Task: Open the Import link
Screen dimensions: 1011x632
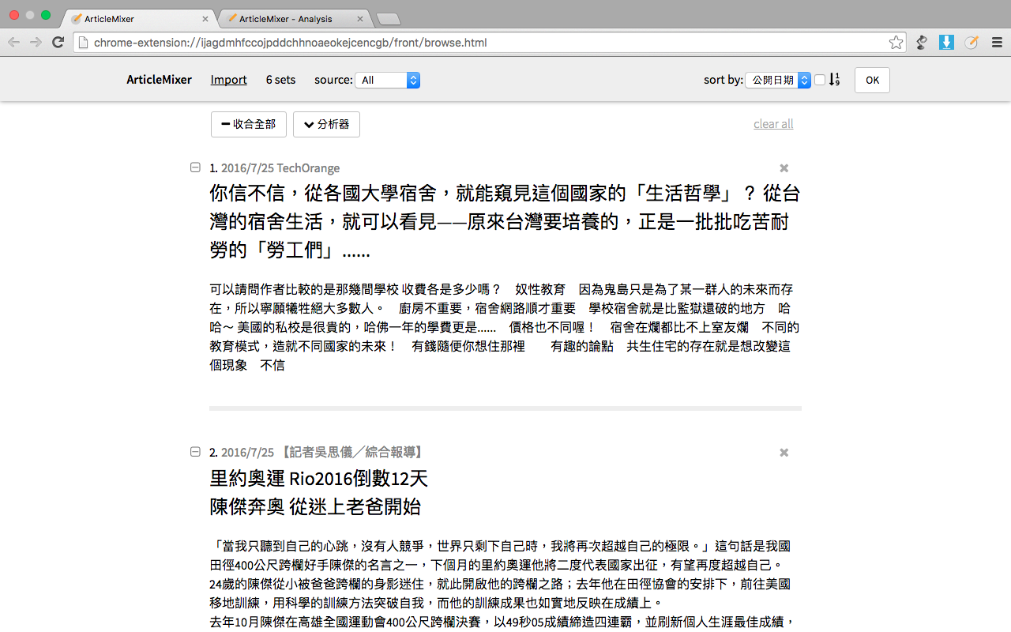Action: [x=228, y=80]
